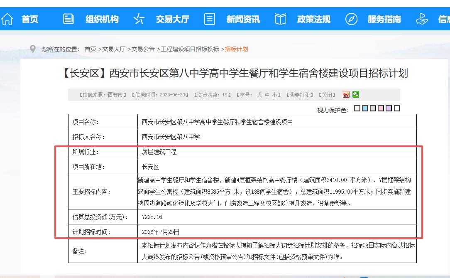Select the gray eye-protection color swatch

point(373,108)
